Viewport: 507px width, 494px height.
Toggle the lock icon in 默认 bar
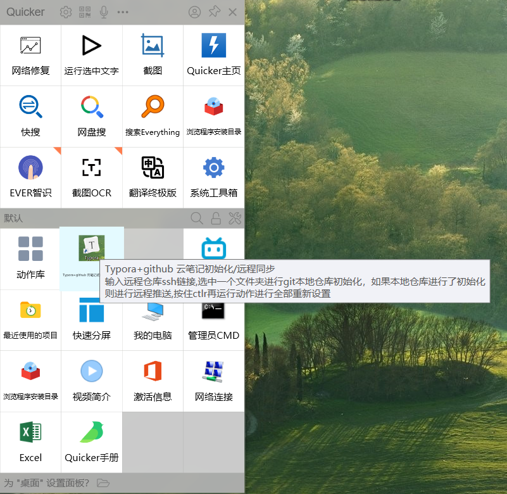coord(216,218)
